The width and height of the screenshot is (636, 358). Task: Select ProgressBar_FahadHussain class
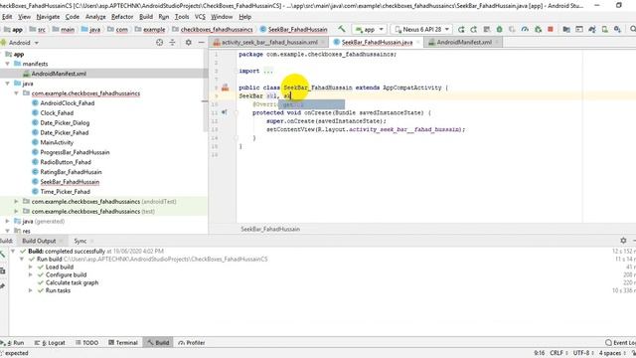(x=75, y=152)
